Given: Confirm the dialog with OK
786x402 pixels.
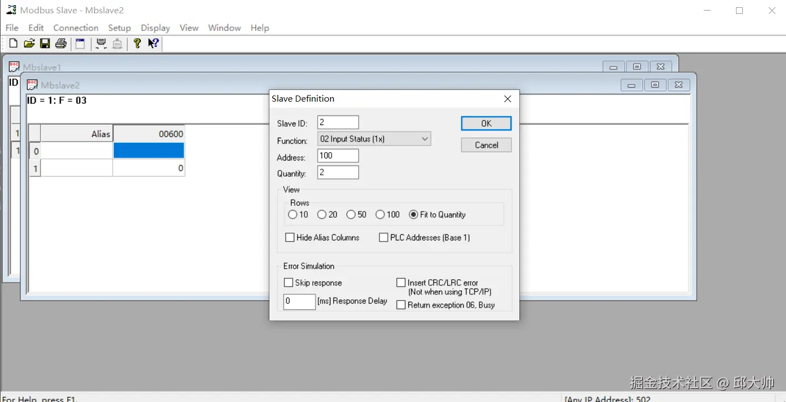Looking at the screenshot, I should click(x=486, y=123).
